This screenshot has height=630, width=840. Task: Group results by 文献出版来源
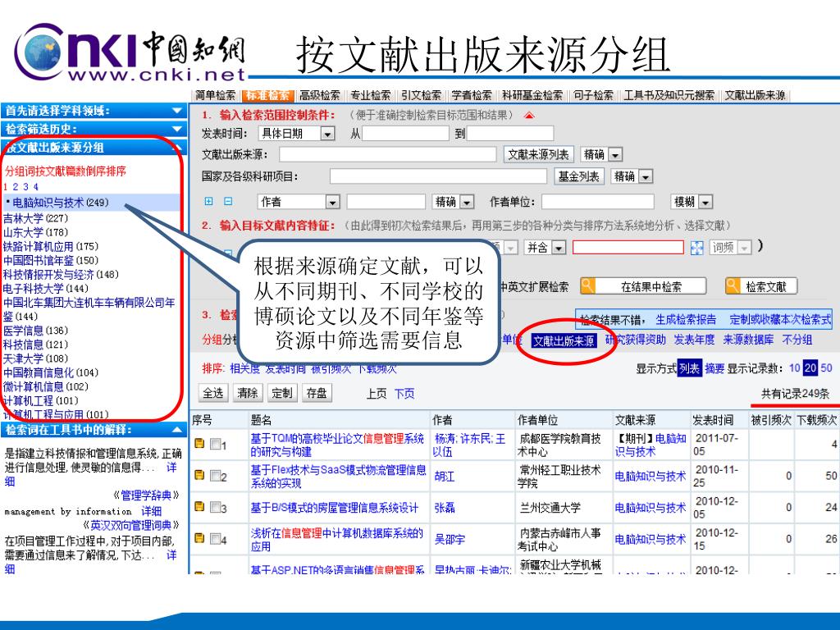pos(564,340)
